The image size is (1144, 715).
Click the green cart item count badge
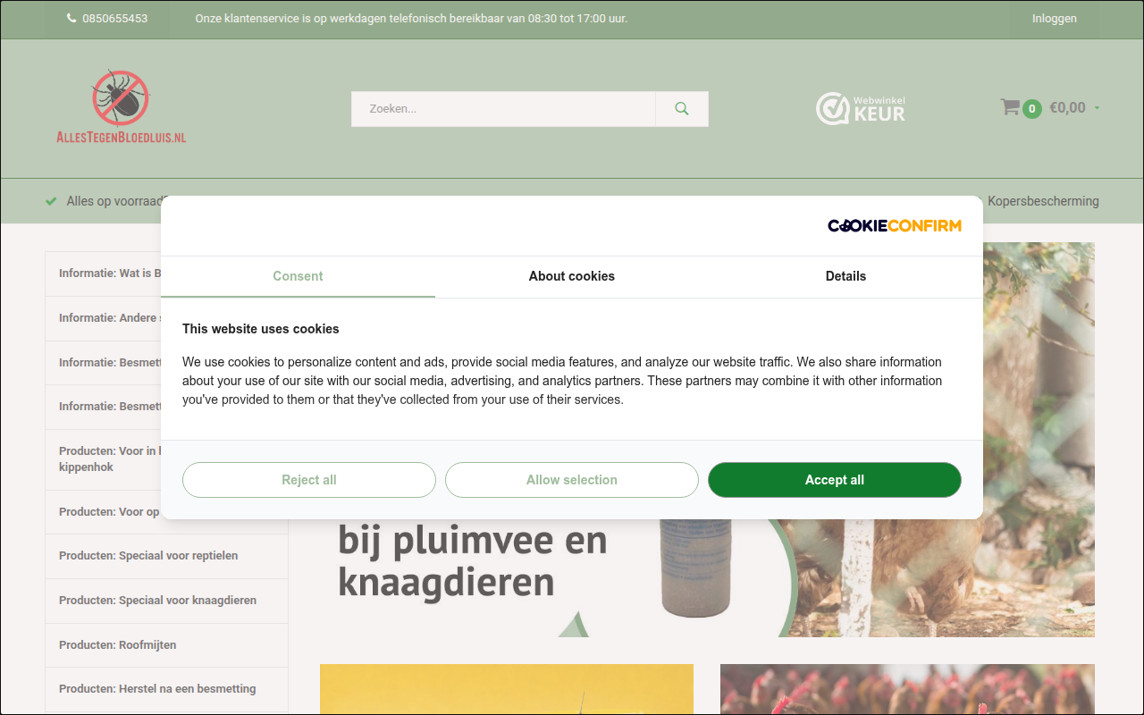[x=1032, y=109]
